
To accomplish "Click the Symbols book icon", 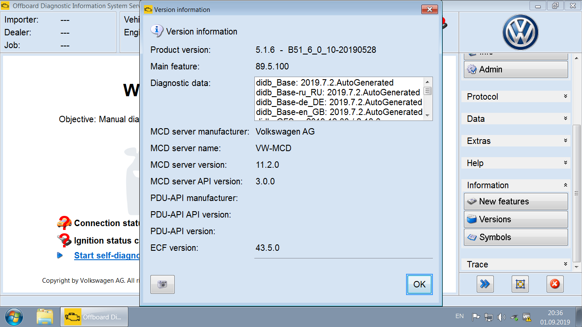I will (x=472, y=237).
